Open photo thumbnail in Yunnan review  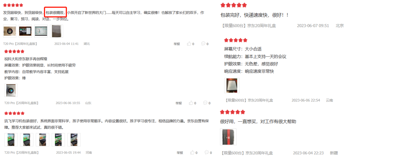[x=232, y=86]
